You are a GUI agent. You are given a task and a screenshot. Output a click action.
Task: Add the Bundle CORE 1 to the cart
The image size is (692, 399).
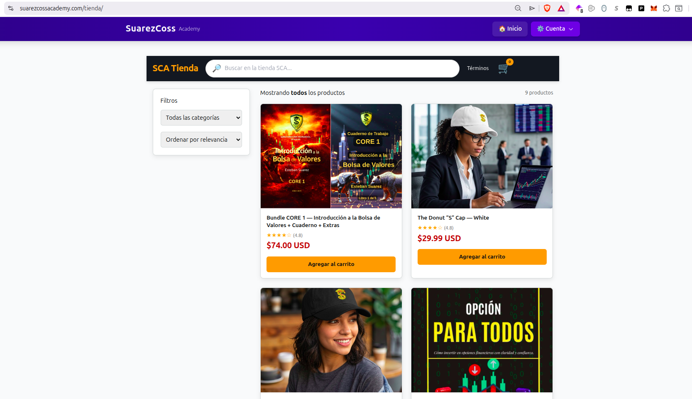[x=331, y=264]
